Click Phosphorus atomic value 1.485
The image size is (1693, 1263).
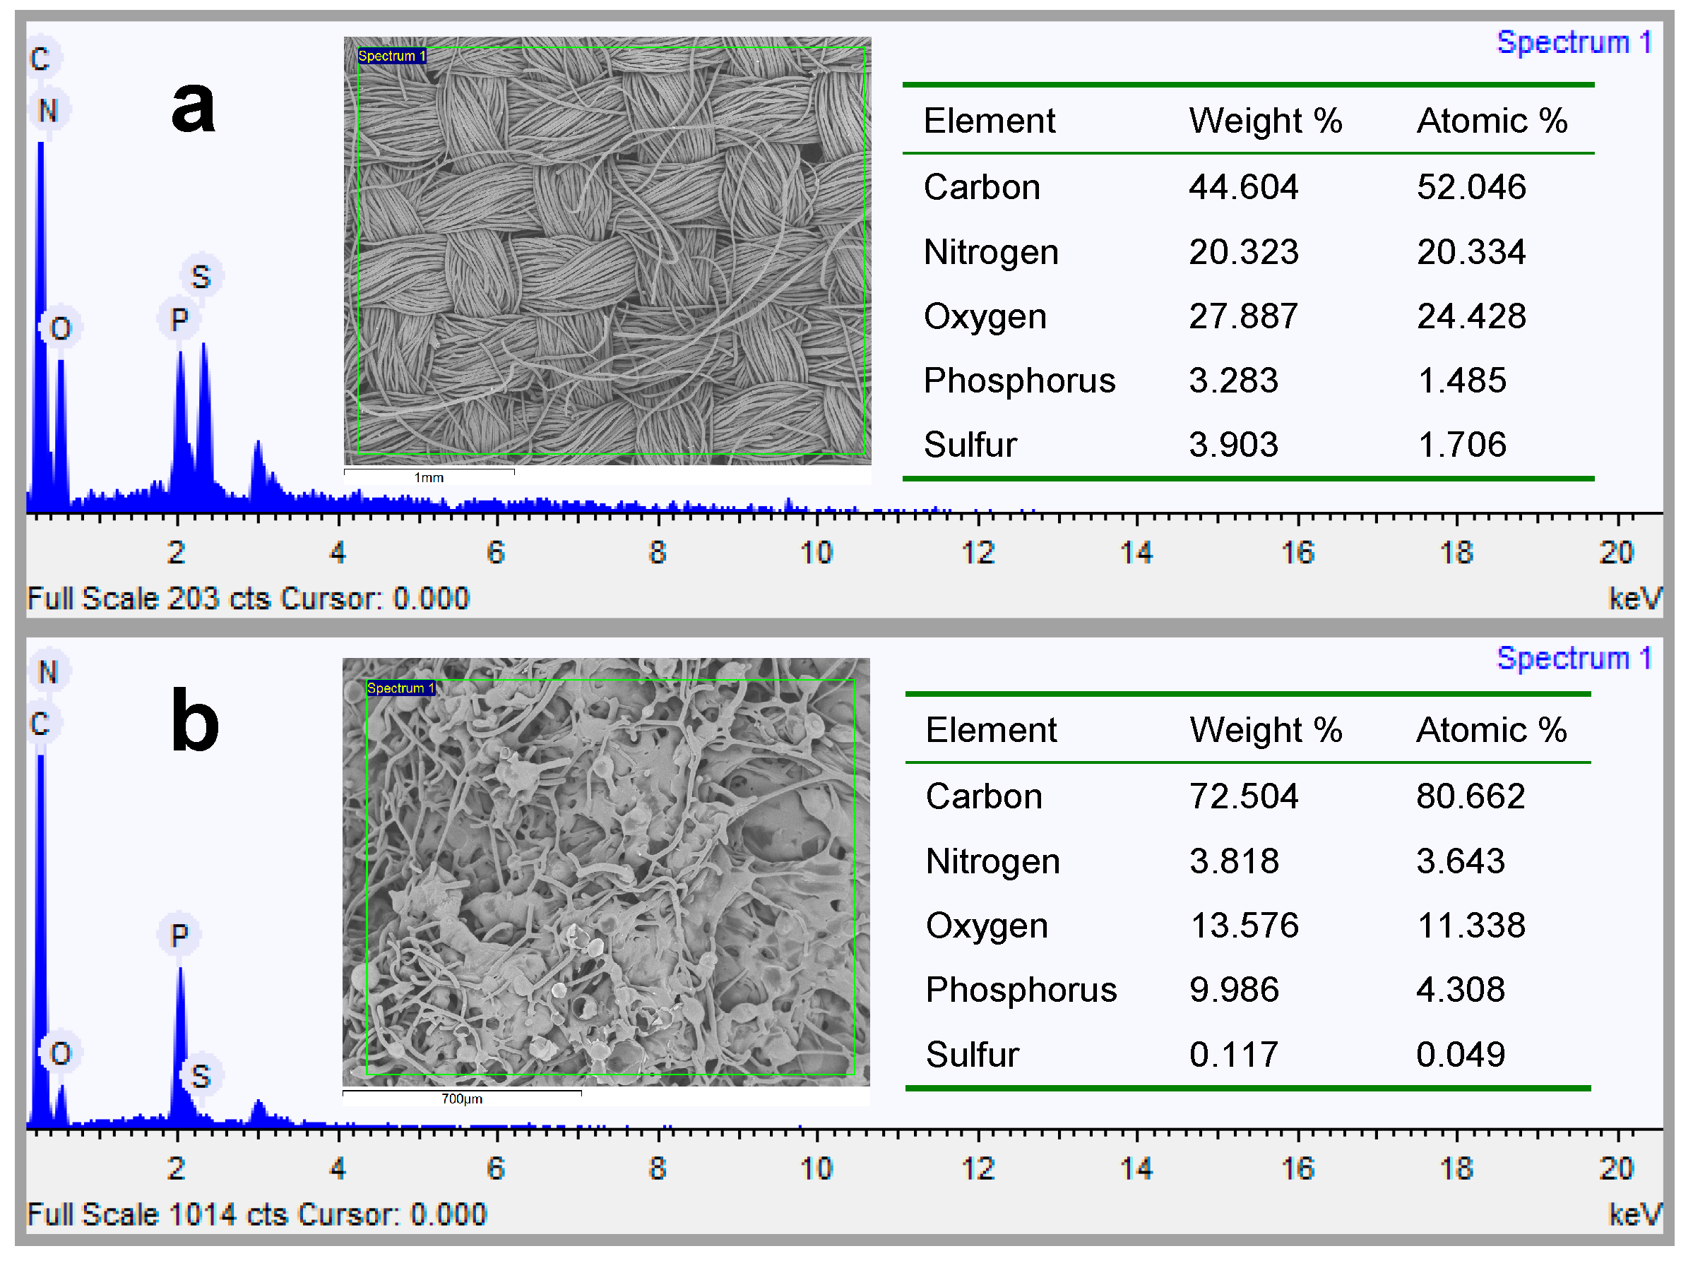coord(1462,381)
